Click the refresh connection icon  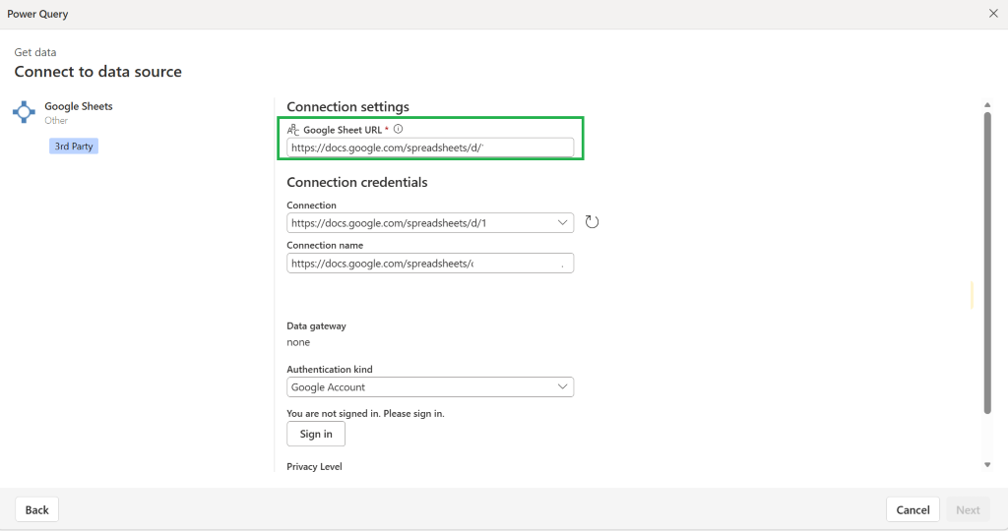pos(592,222)
